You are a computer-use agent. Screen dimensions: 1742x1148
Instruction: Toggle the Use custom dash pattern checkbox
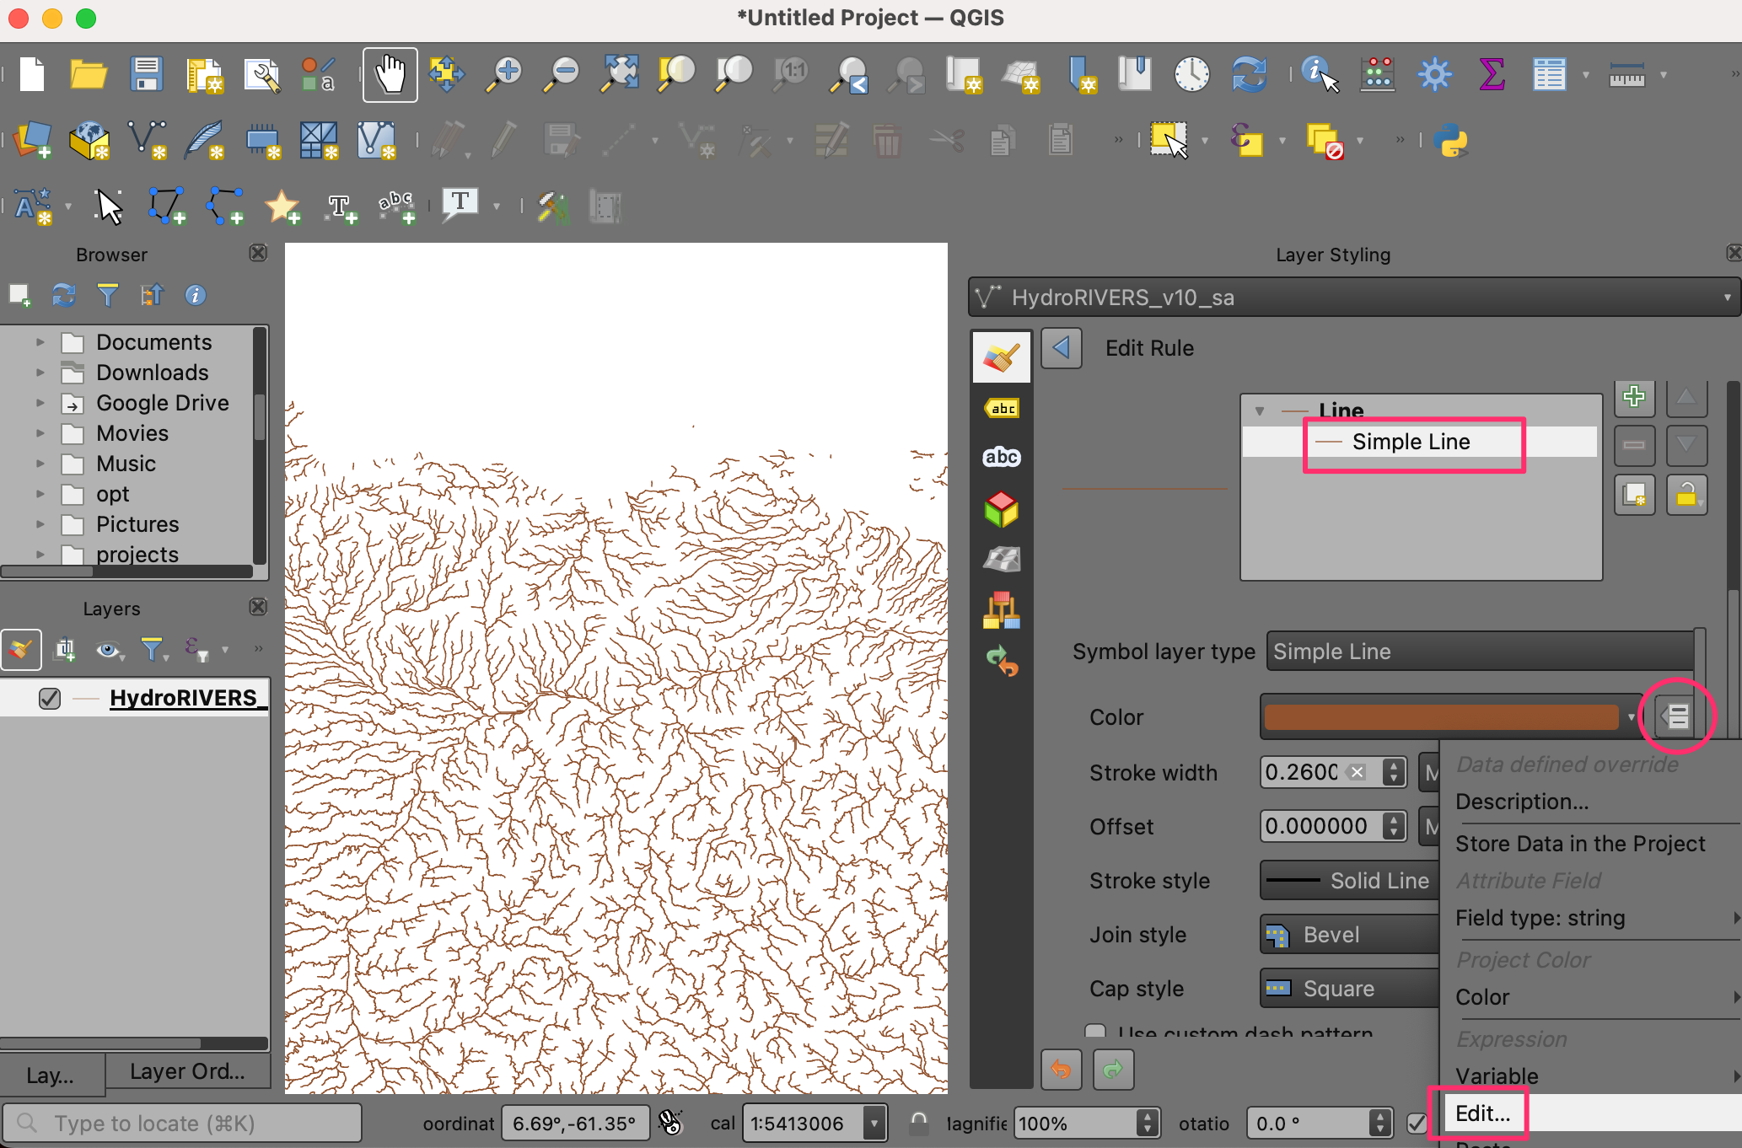point(1095,1032)
